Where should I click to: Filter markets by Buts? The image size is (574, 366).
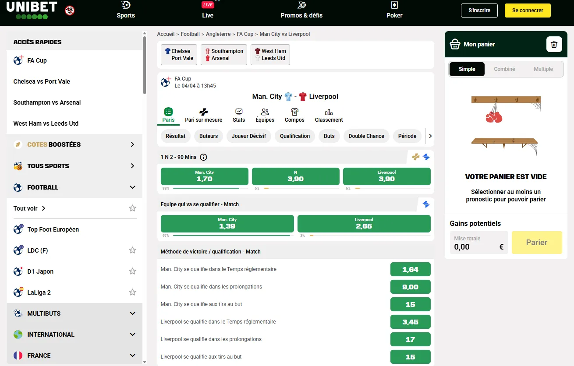(329, 136)
